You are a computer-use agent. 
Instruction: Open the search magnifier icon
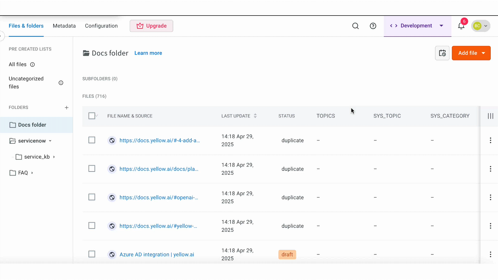(x=355, y=26)
